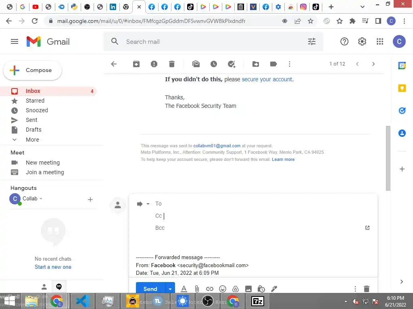Open Gmail settings gear

click(362, 41)
